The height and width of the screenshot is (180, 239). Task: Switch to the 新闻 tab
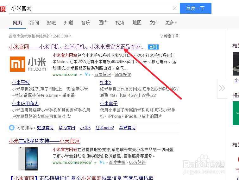click(34, 23)
